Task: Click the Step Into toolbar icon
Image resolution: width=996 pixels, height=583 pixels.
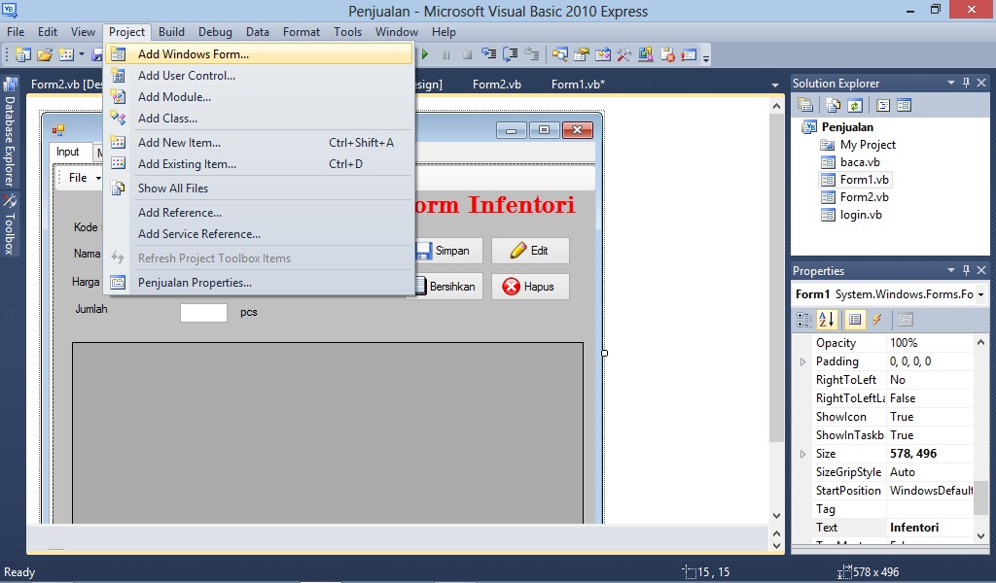Action: (x=488, y=54)
